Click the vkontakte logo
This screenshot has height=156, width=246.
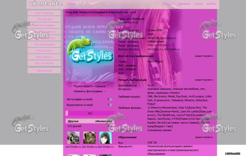point(46,3)
